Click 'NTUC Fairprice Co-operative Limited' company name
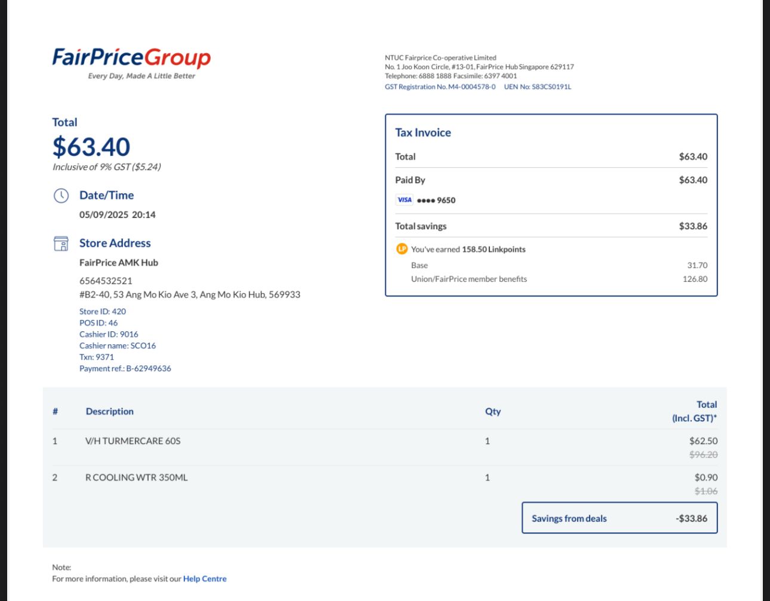This screenshot has height=601, width=770. pyautogui.click(x=441, y=58)
